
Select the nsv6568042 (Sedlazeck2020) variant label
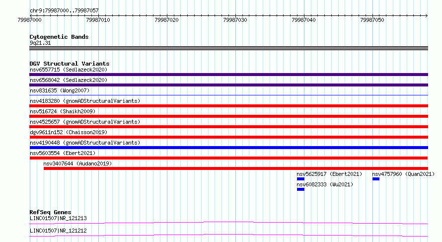coord(69,80)
